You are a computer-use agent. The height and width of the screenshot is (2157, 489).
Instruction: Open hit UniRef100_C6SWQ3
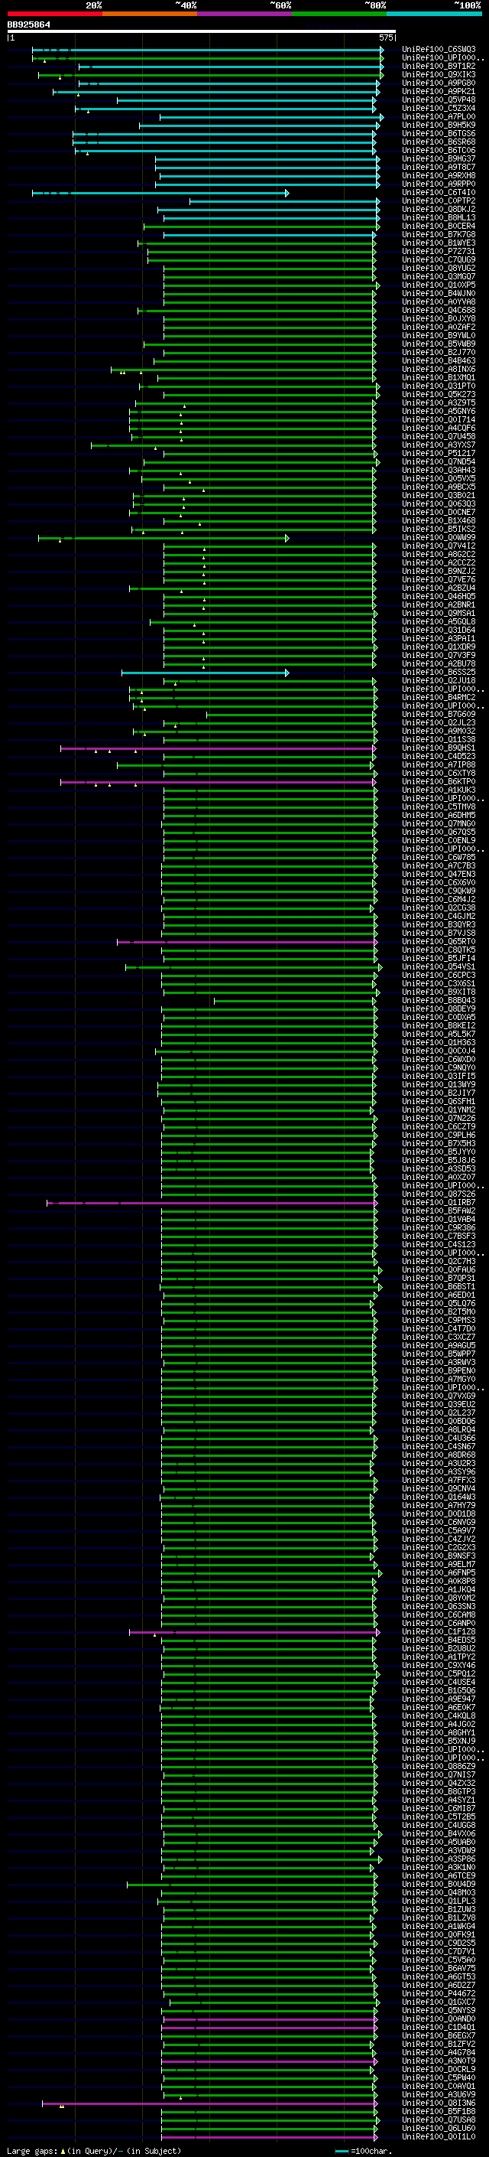(x=439, y=50)
